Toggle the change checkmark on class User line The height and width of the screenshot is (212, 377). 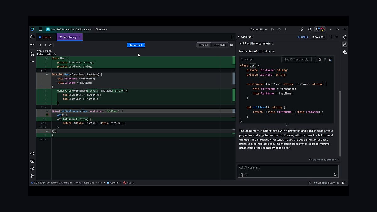coord(47,58)
